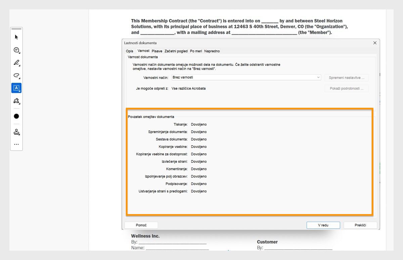Click Ustvarjanje strani s predlogami label

(x=163, y=191)
